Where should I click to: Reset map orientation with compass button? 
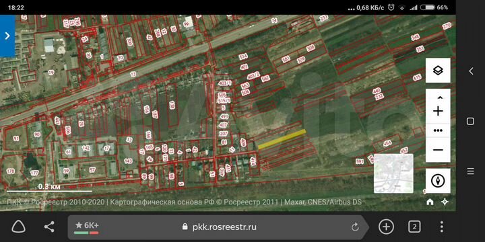[x=438, y=181]
